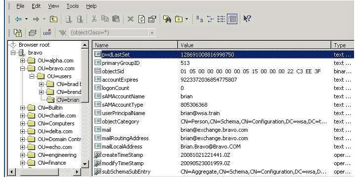Image resolution: width=355 pixels, height=178 pixels.
Task: Go up one level with folder-up icon
Action: coord(53,19)
